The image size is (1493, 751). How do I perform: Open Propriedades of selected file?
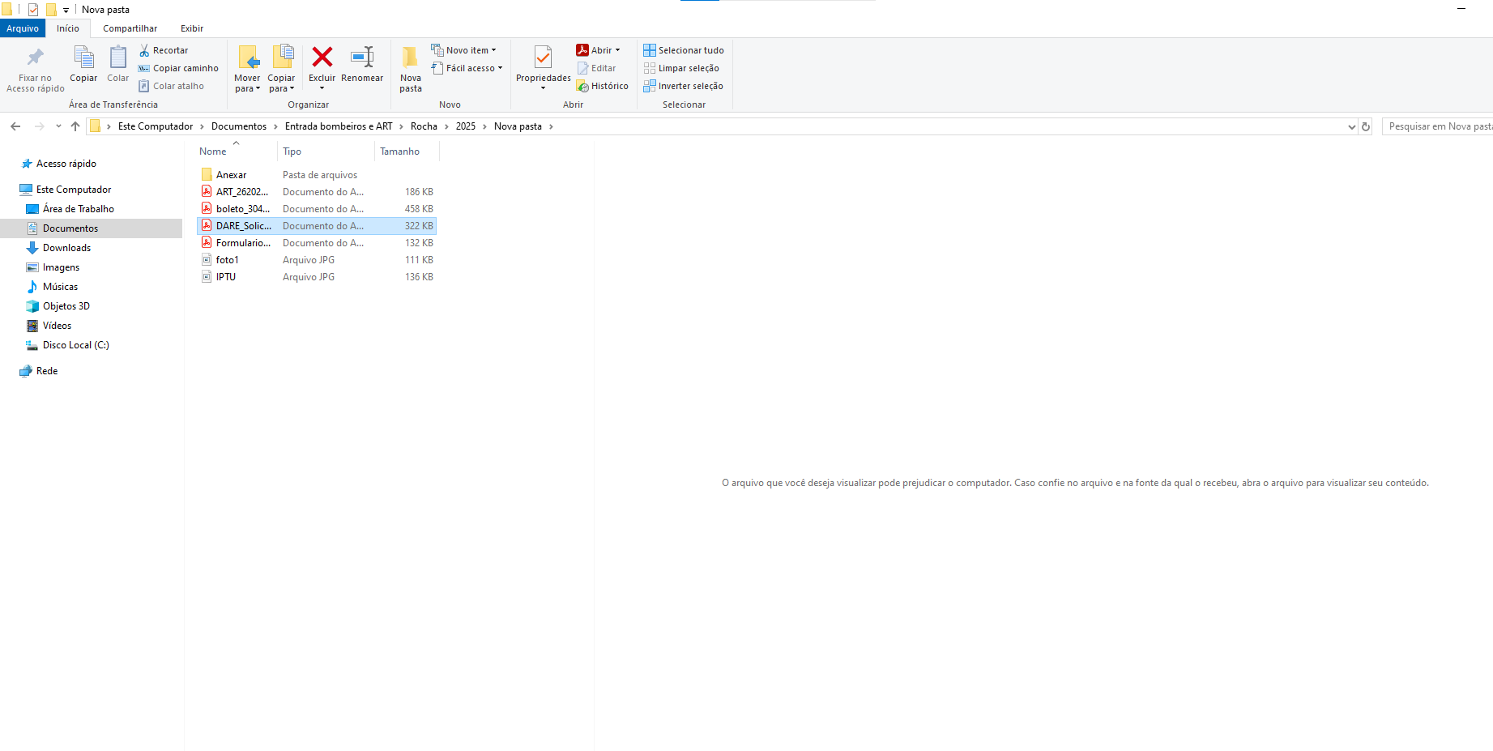pyautogui.click(x=544, y=69)
